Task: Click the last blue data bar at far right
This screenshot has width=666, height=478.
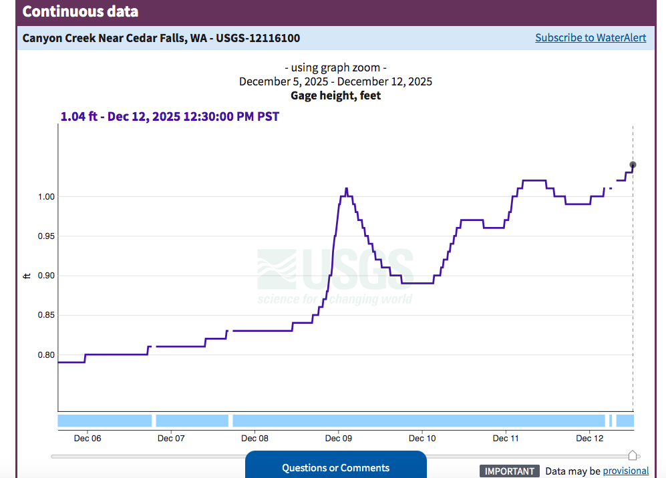Action: [625, 421]
